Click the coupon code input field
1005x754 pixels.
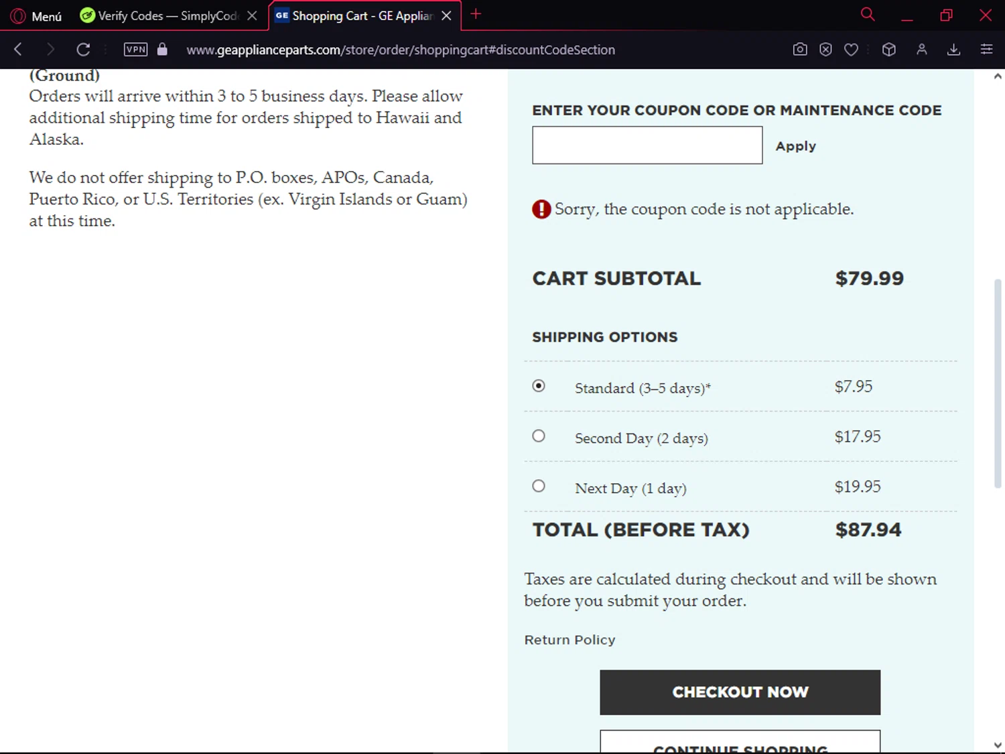[x=647, y=145]
